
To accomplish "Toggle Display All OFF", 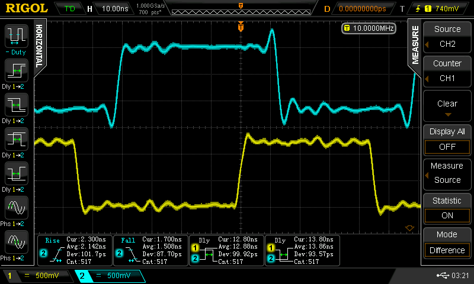I will [447, 140].
